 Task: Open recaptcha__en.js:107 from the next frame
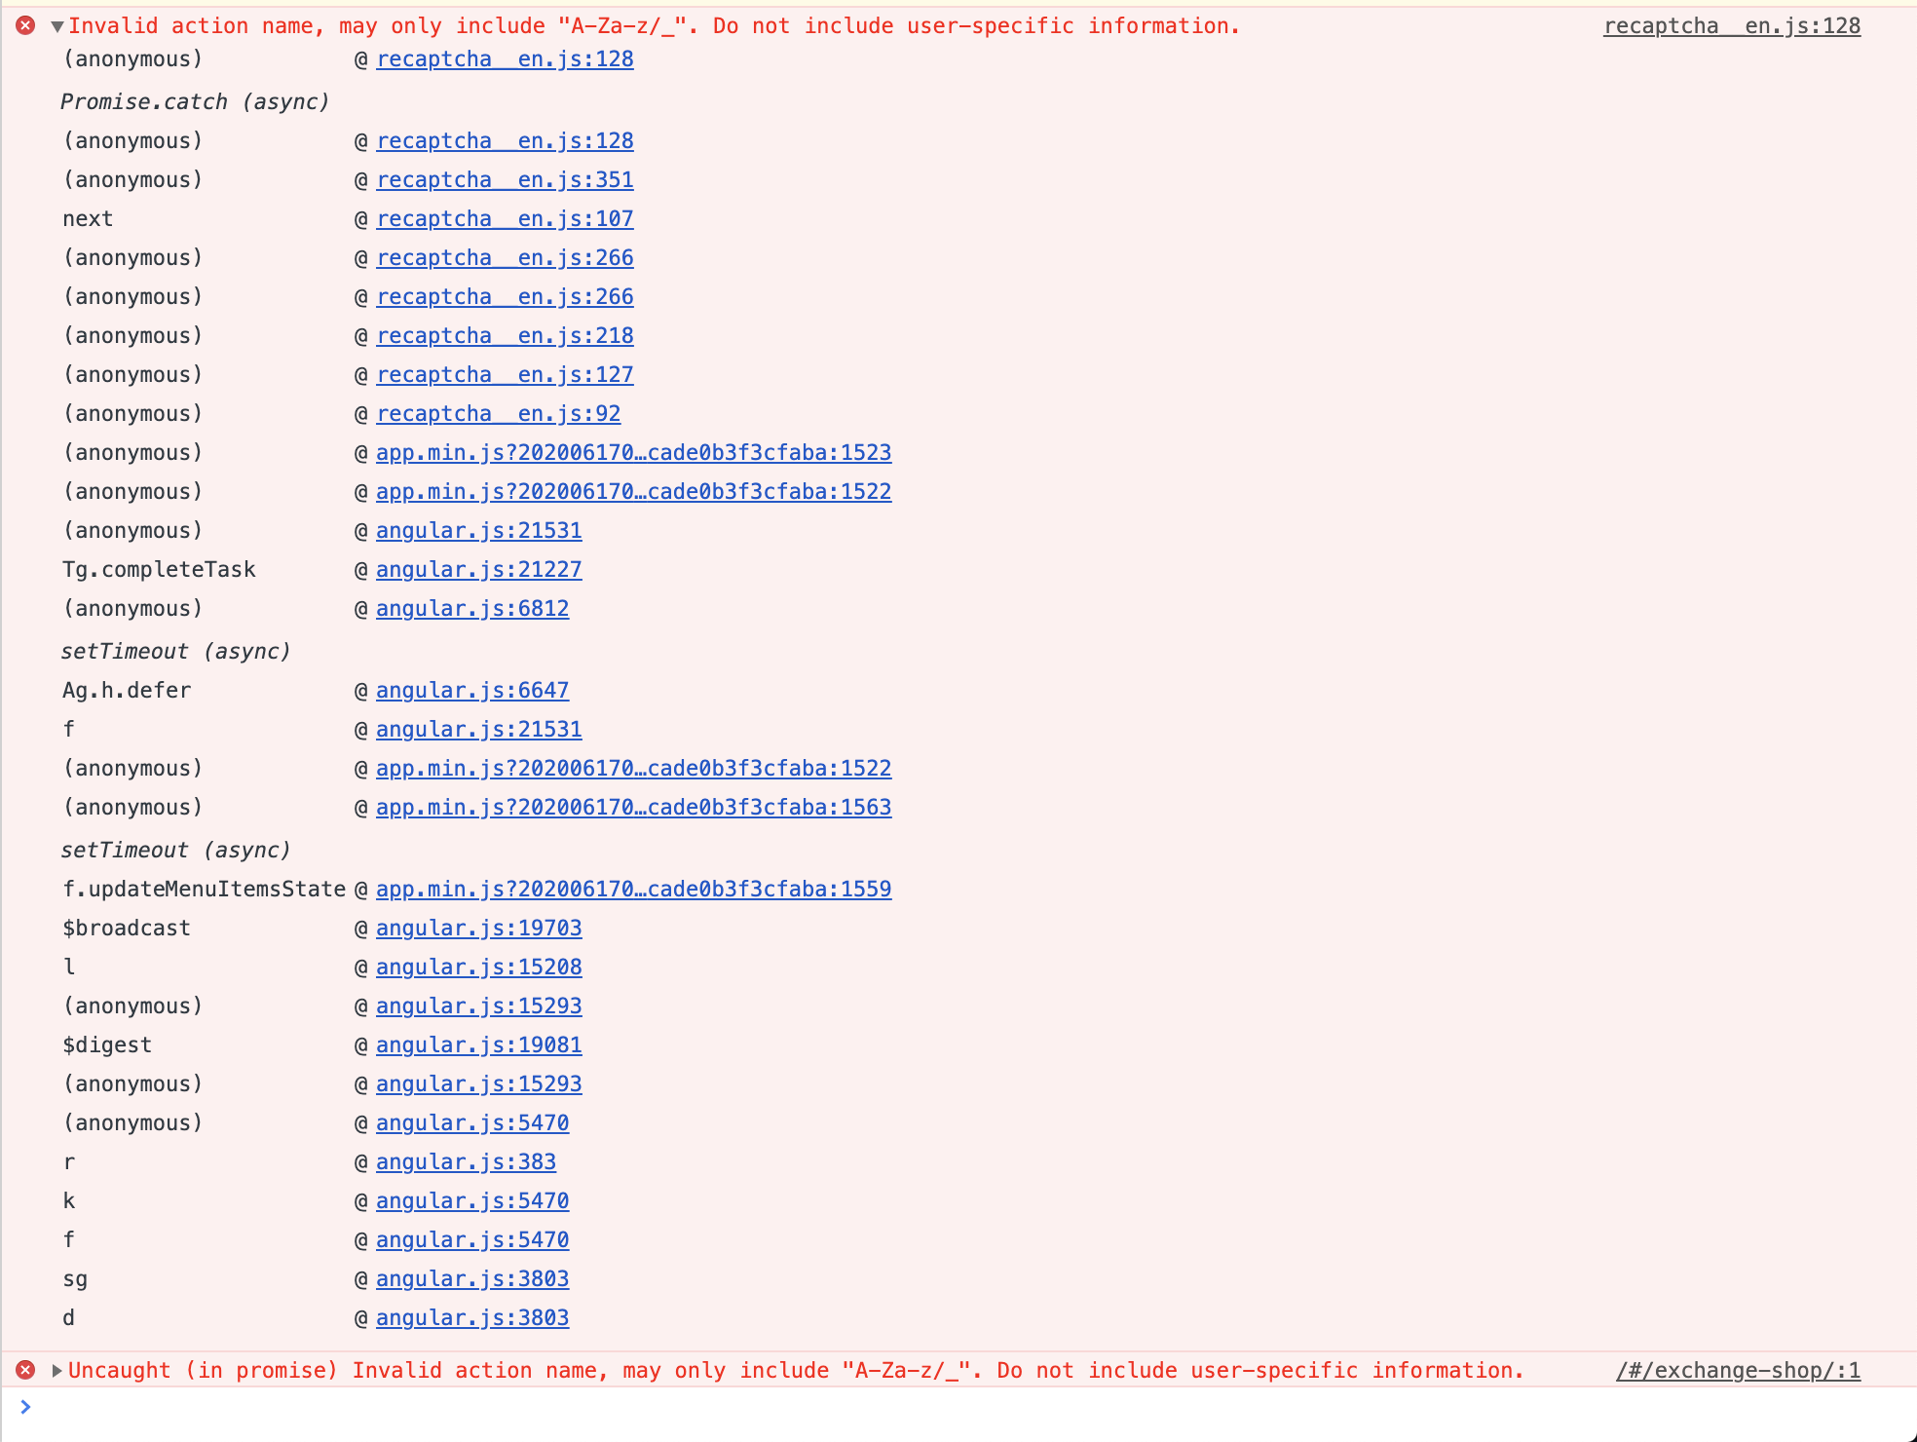[x=505, y=218]
